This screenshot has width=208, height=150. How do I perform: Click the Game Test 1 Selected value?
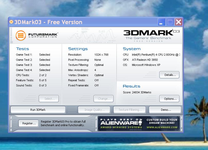point(44,55)
